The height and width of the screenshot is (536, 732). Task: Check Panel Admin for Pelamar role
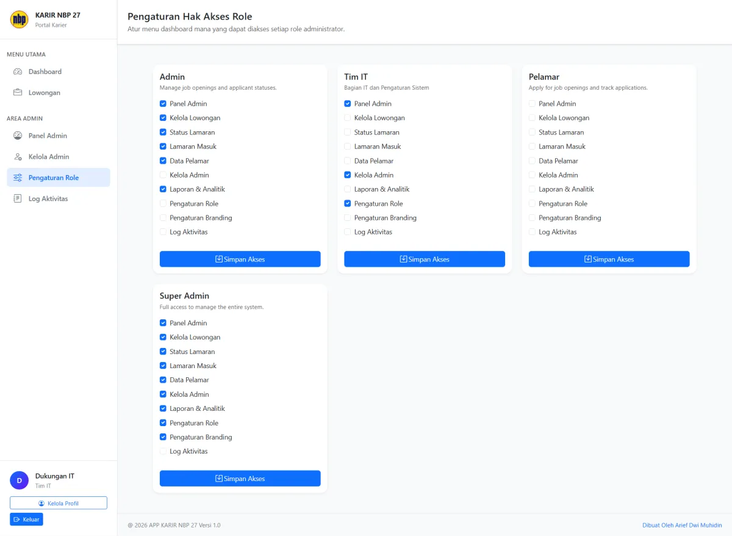pyautogui.click(x=532, y=104)
